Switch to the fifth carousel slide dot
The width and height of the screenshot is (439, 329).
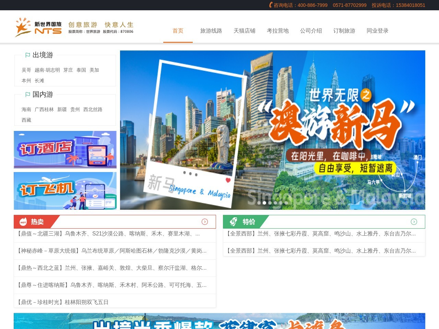281,203
